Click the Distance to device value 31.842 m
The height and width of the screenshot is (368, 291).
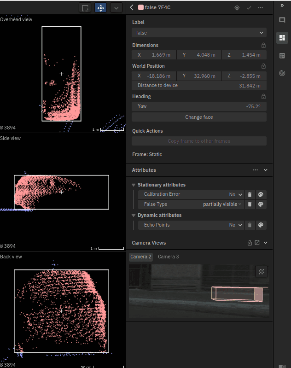pos(250,86)
